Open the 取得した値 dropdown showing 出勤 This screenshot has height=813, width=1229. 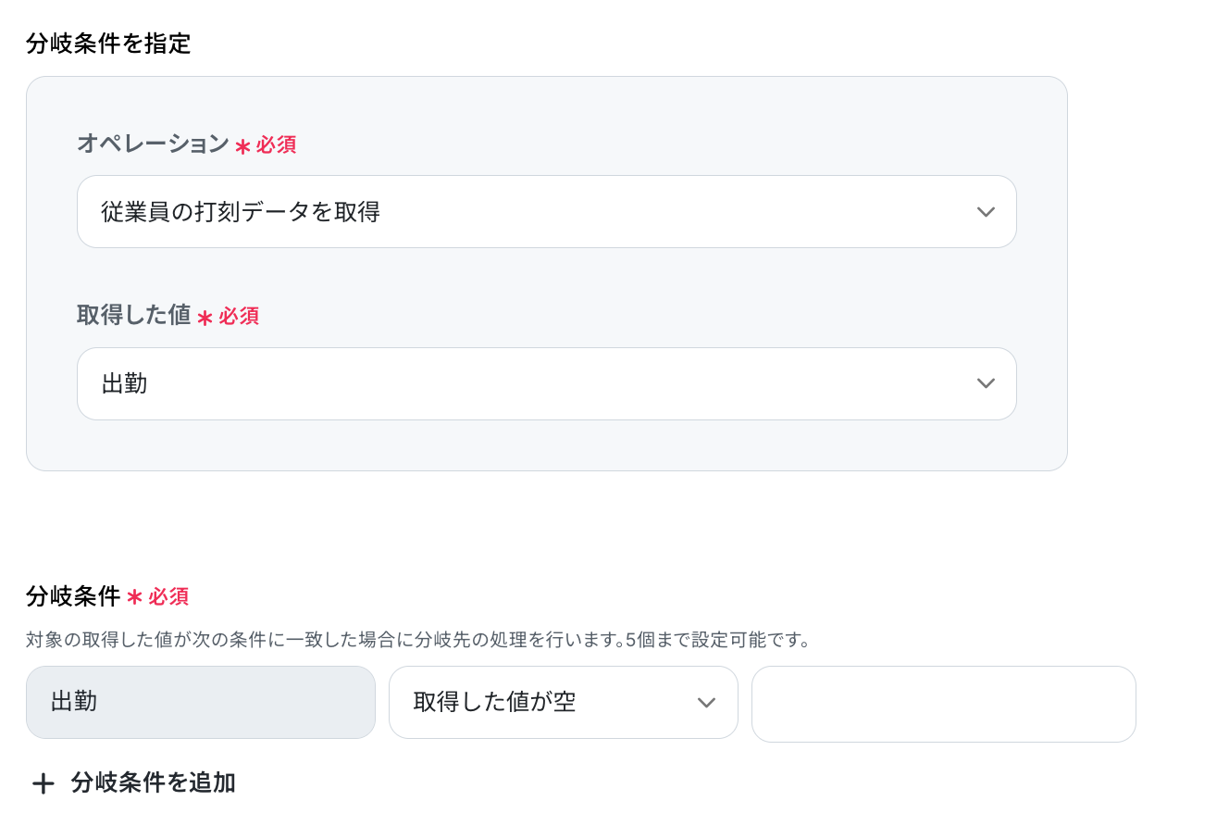(x=547, y=383)
